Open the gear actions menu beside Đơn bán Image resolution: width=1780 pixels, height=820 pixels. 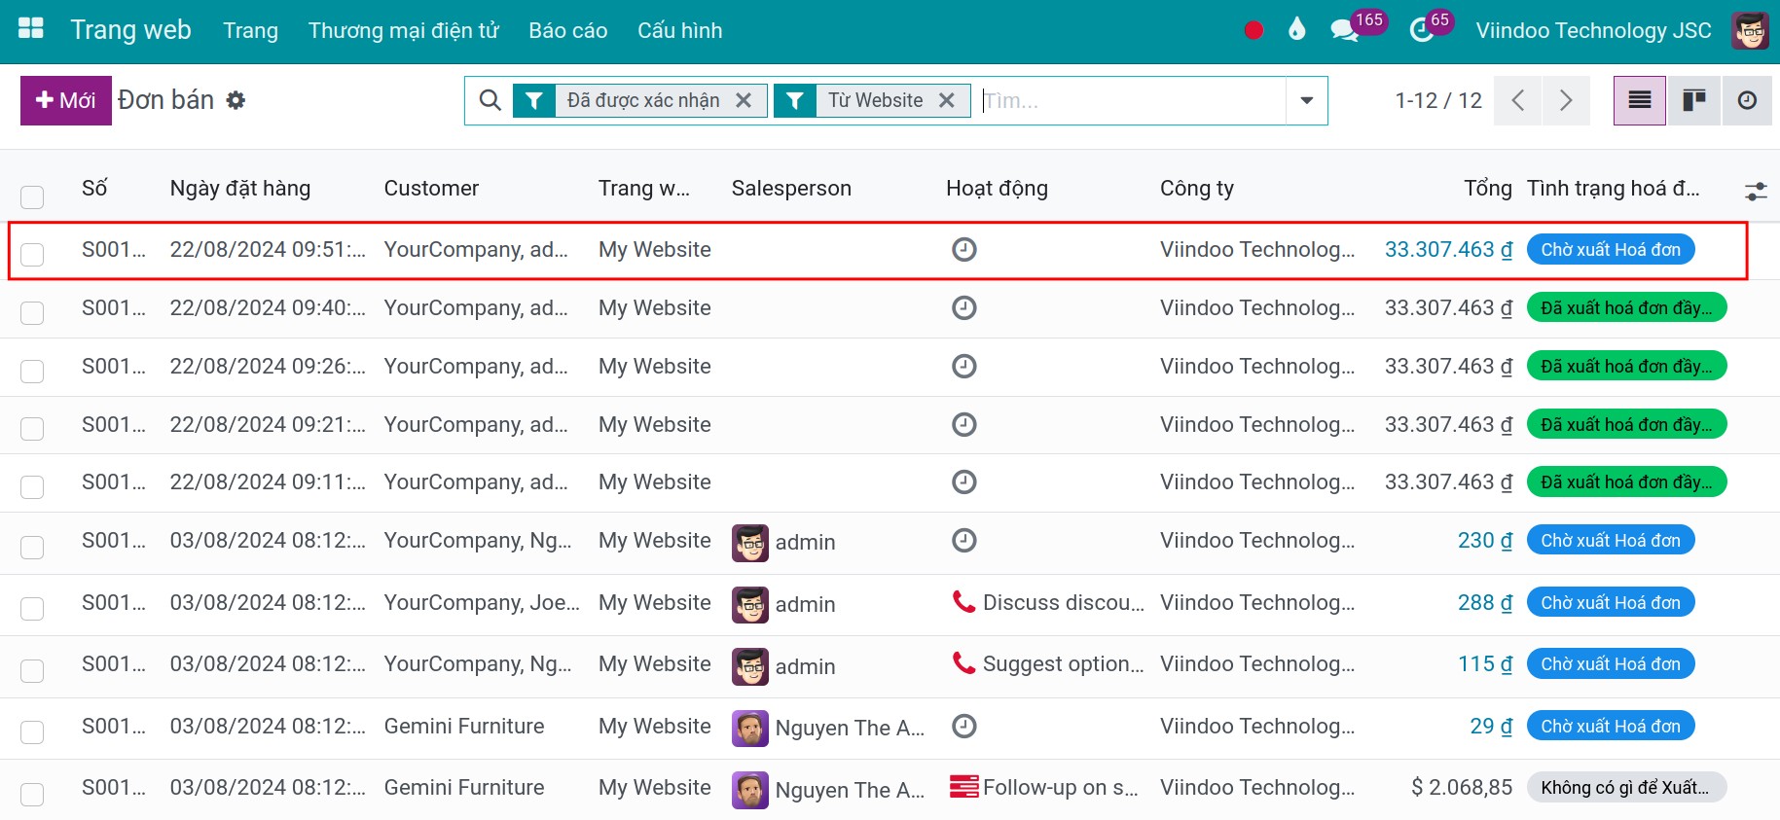[x=236, y=100]
